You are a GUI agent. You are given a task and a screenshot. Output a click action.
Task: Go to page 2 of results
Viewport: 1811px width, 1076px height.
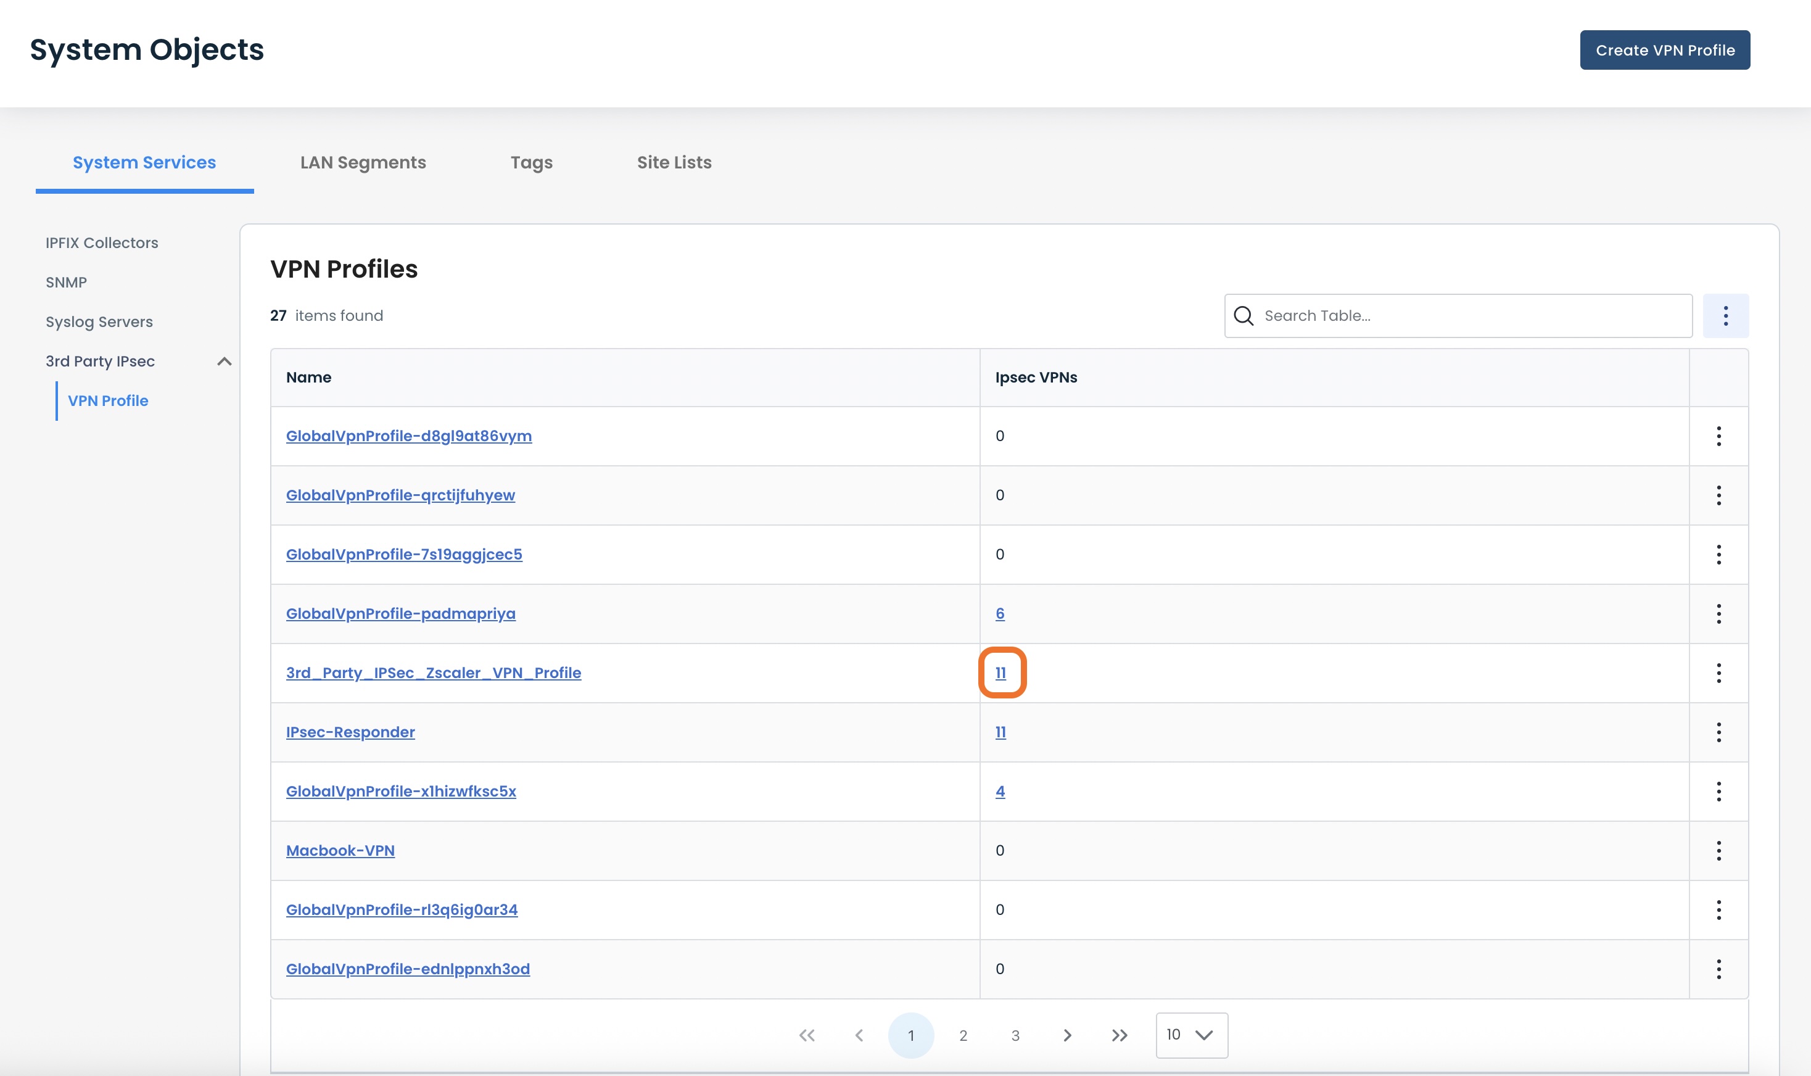coord(962,1035)
